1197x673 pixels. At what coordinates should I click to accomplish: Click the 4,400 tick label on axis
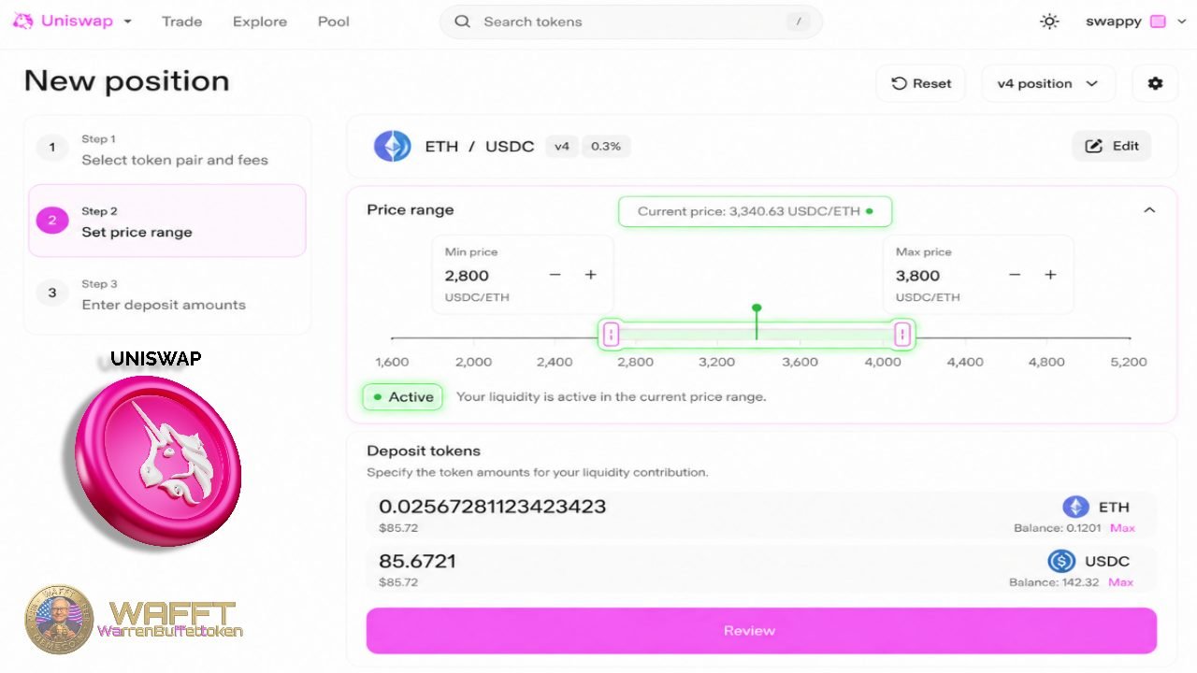click(x=964, y=362)
